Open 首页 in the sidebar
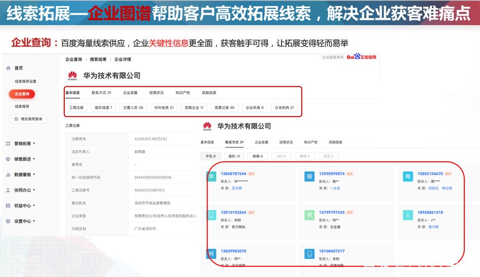The image size is (480, 277). click(x=19, y=68)
